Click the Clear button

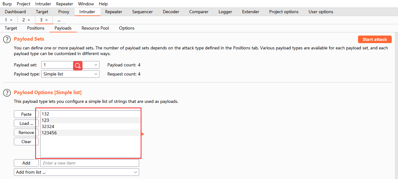[26, 142]
